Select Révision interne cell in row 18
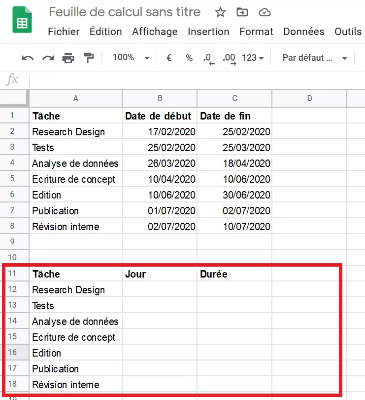365x400 pixels. pos(75,384)
